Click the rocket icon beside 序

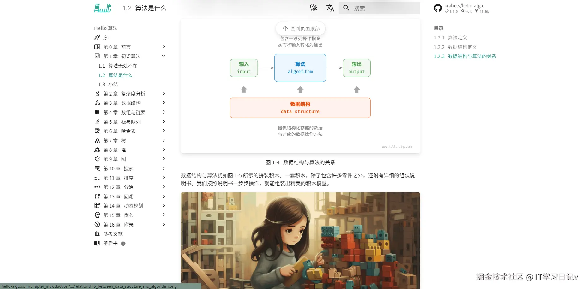click(98, 37)
